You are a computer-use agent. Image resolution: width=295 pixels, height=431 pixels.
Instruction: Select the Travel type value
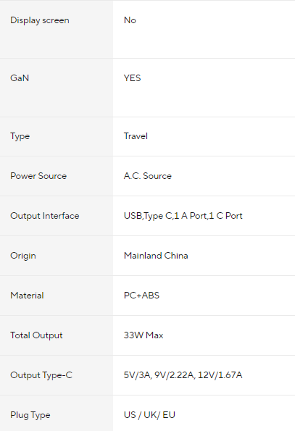click(136, 136)
